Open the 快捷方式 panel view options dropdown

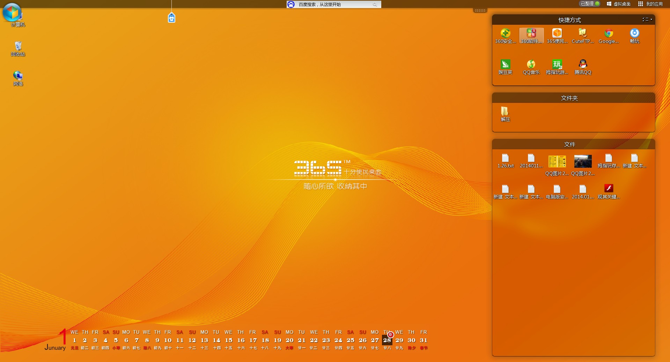[x=647, y=19]
